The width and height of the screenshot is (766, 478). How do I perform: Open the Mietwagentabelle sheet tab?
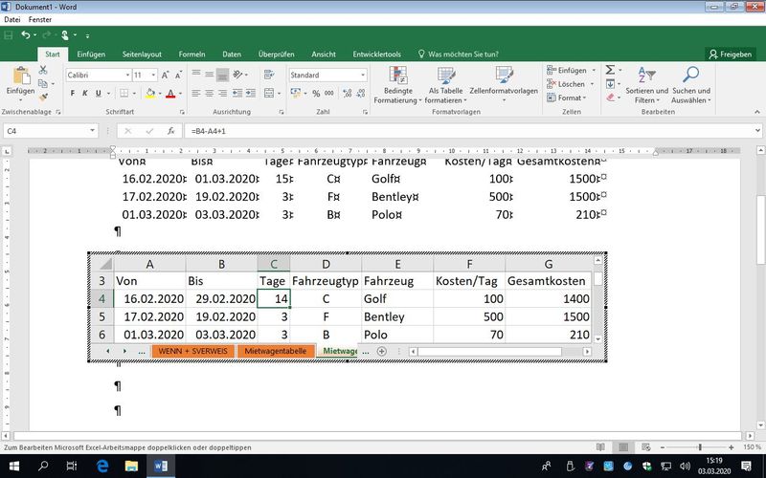(x=276, y=352)
